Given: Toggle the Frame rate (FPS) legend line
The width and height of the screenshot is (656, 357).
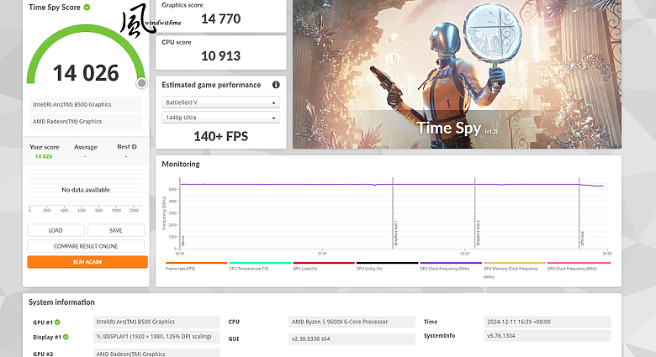Looking at the screenshot, I should tap(197, 263).
